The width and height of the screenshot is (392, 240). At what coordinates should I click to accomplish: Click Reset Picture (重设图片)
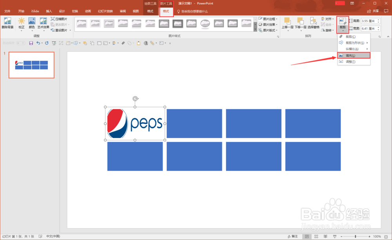(60, 30)
